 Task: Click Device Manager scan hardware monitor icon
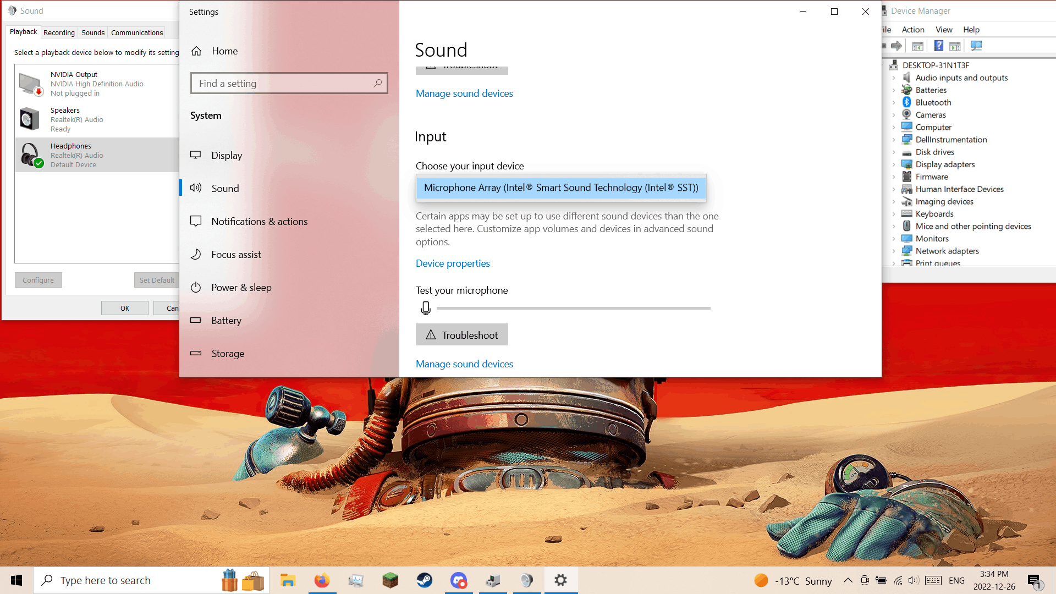pyautogui.click(x=976, y=46)
